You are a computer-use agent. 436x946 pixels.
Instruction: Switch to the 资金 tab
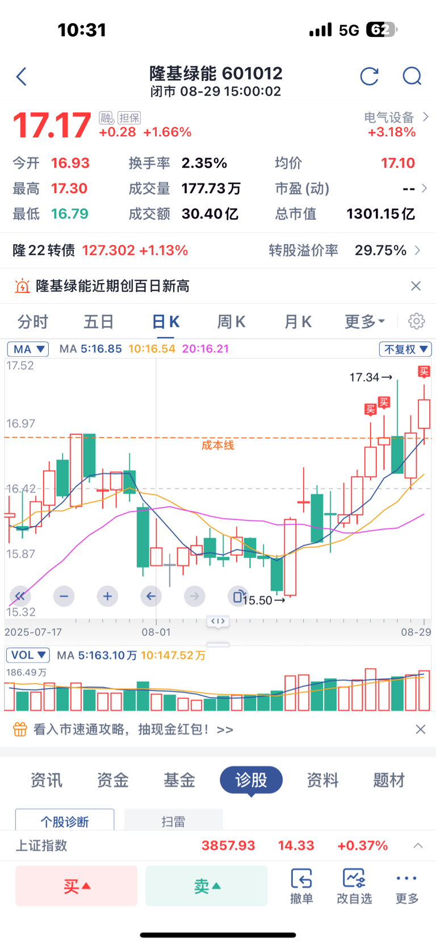(112, 780)
